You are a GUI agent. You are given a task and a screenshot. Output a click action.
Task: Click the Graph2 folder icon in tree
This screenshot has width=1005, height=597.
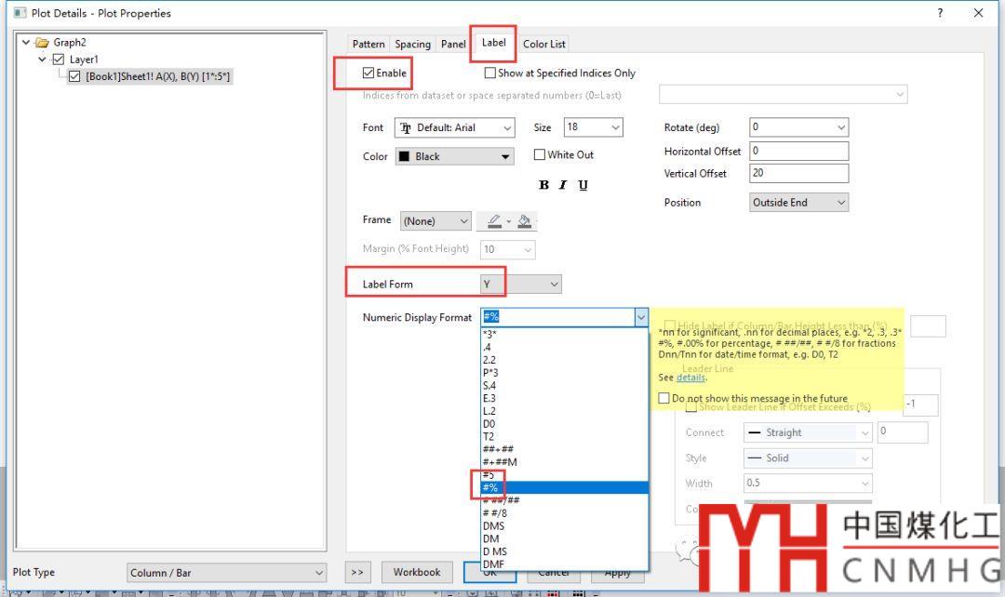coord(42,42)
